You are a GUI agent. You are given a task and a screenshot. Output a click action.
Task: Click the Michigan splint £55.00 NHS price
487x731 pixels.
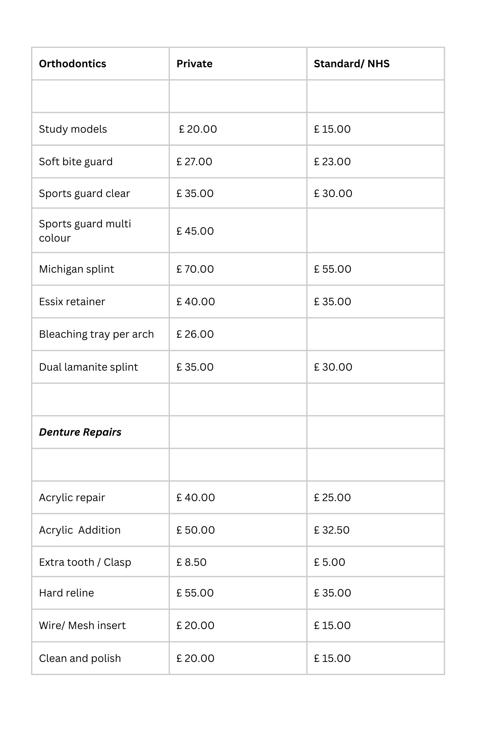332,269
